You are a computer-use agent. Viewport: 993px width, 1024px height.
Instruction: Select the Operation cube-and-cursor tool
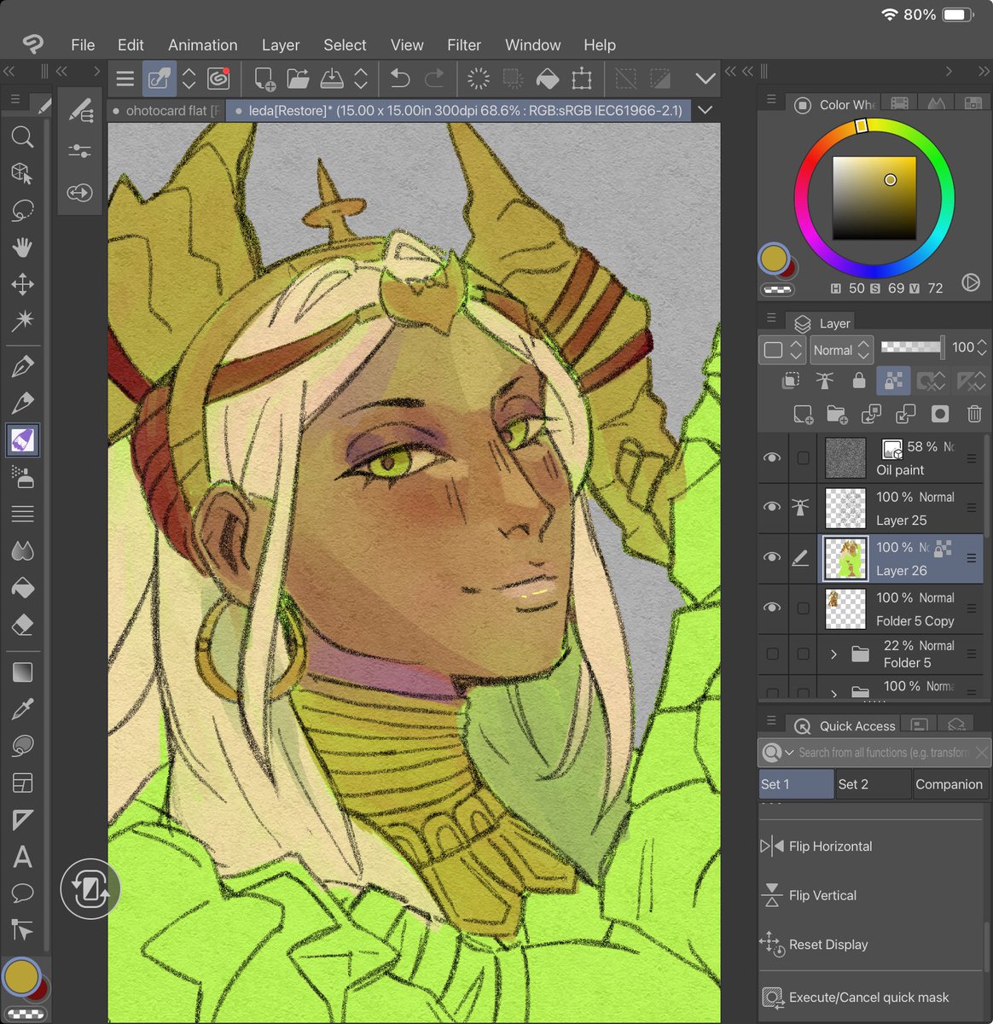coord(22,173)
